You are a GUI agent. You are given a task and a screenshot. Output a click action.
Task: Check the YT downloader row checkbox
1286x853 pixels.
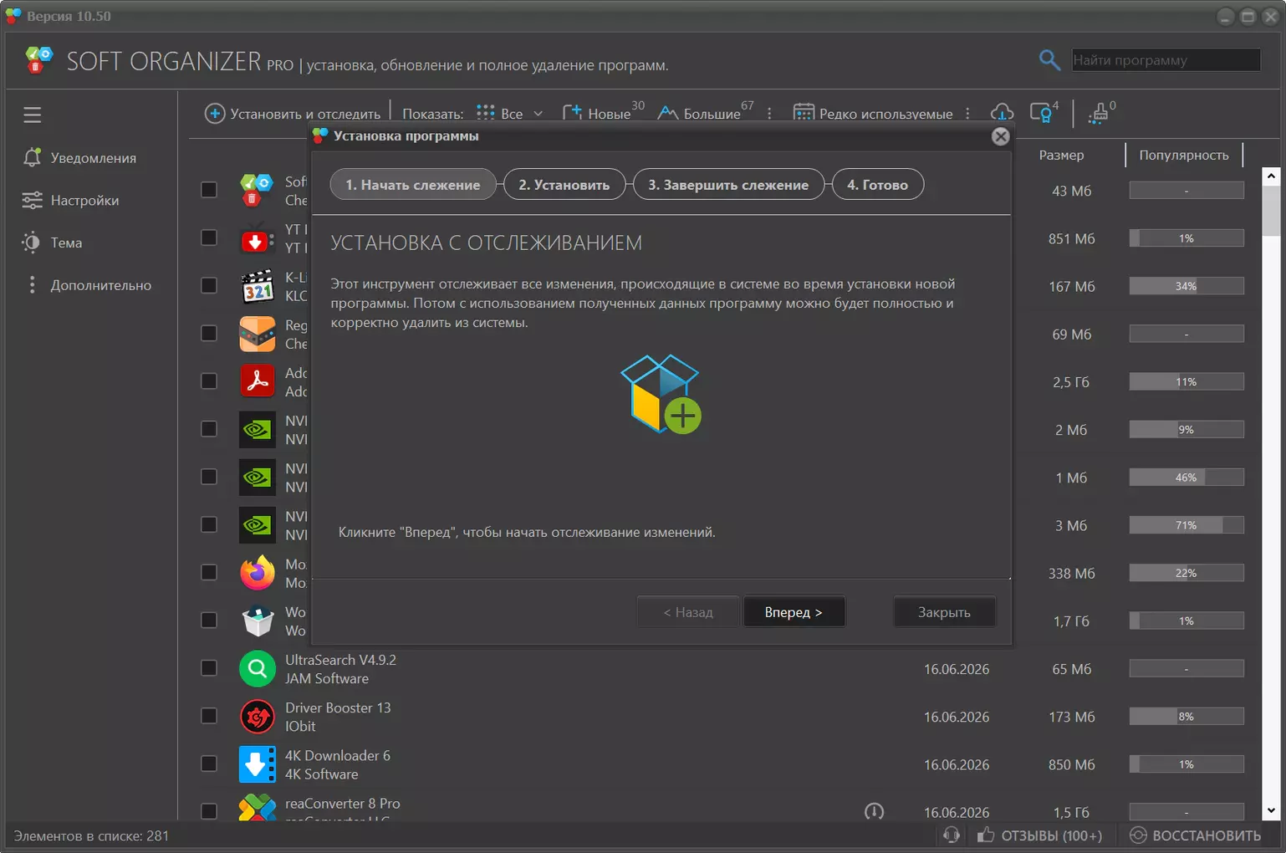209,238
